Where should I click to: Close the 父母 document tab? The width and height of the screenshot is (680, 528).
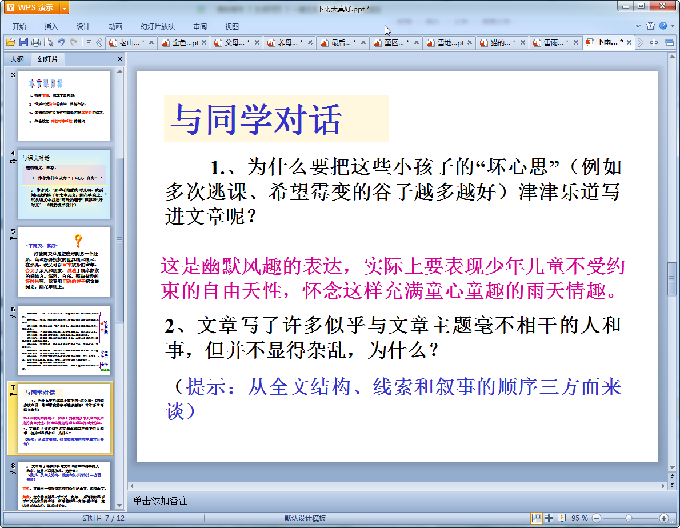257,42
